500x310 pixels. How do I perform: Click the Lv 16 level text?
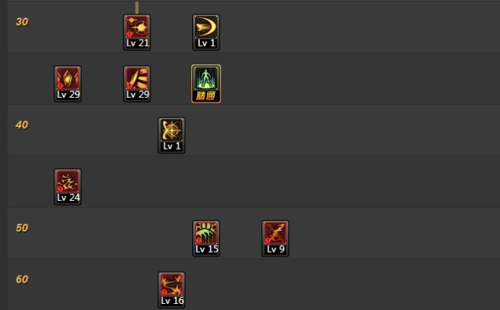coord(172,301)
